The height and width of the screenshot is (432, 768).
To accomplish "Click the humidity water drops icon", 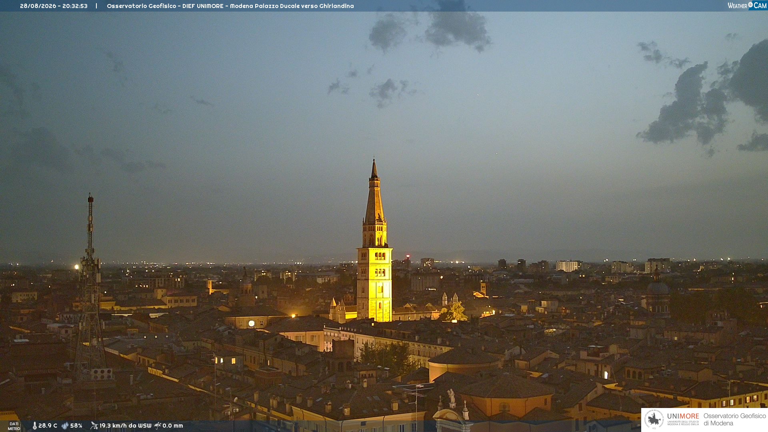I will coord(65,426).
